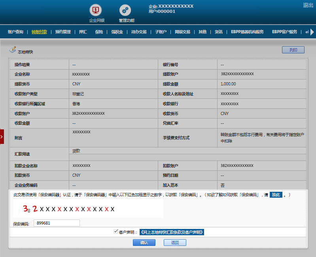316x257 pixels.
Task: Go to the 押汇 menu
Action: (x=83, y=32)
